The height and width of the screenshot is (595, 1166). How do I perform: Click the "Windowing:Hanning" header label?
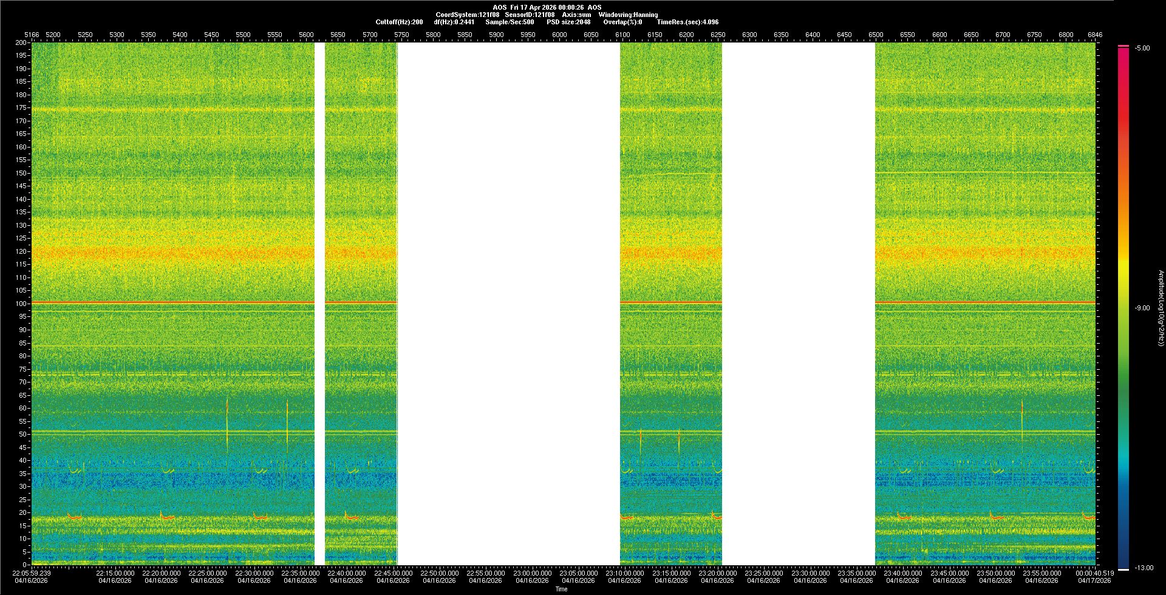coord(628,15)
